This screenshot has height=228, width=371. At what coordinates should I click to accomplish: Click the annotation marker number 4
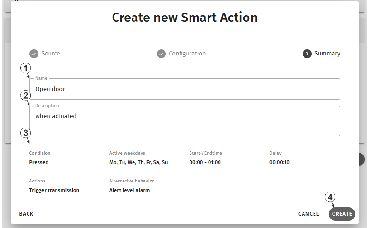[330, 197]
